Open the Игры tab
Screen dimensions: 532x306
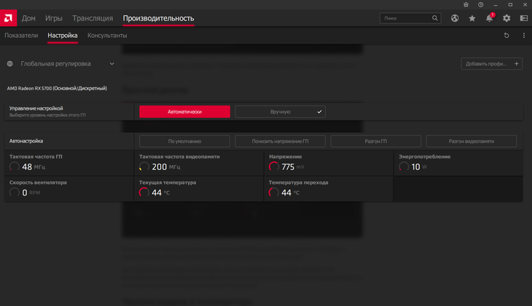[54, 18]
